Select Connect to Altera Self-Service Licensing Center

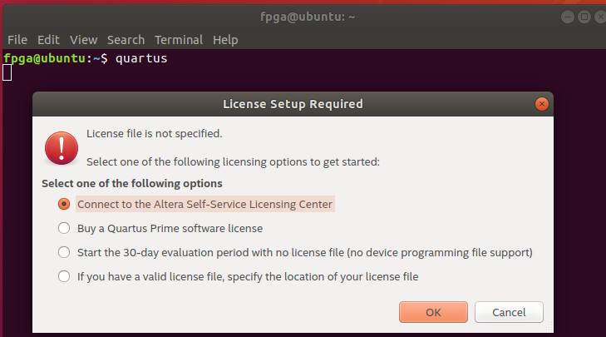[64, 204]
